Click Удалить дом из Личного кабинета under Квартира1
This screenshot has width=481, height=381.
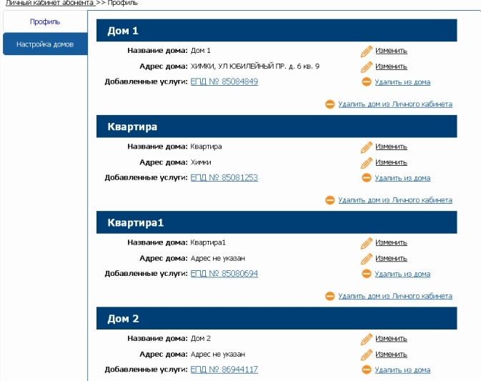395,296
